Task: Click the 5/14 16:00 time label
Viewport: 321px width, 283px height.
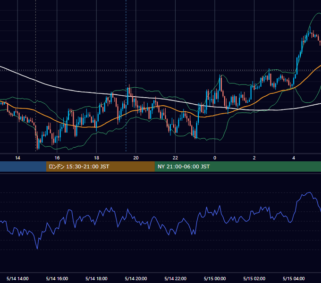Action: pos(57,278)
